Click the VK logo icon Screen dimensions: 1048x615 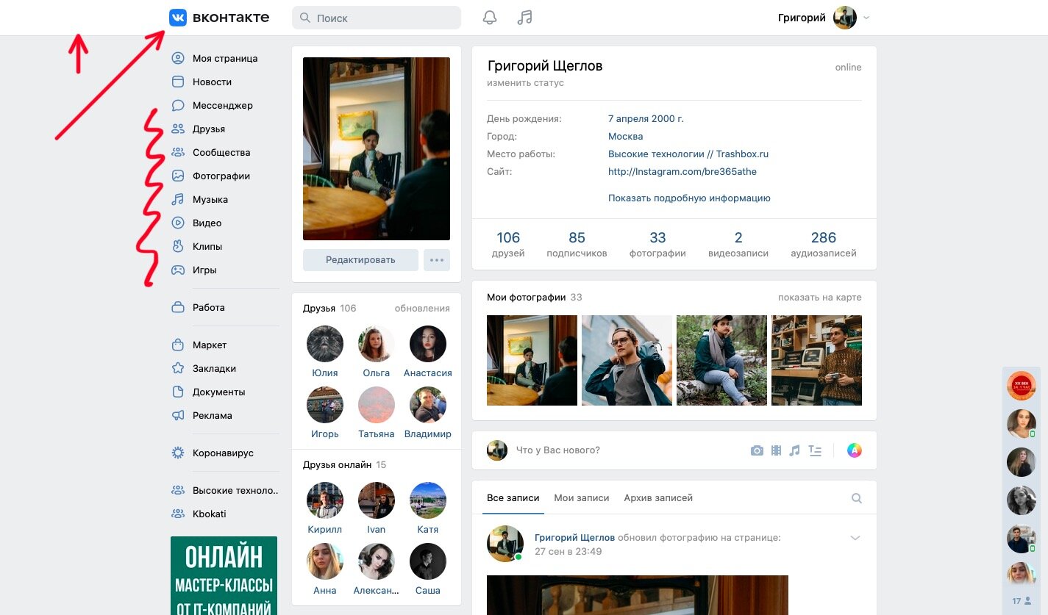tap(178, 18)
